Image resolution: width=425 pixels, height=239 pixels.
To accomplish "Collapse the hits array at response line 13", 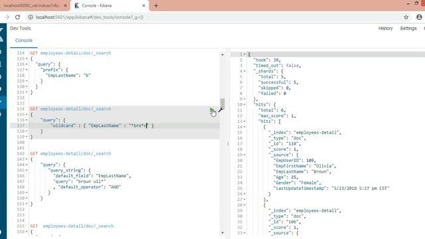I will click(x=244, y=121).
